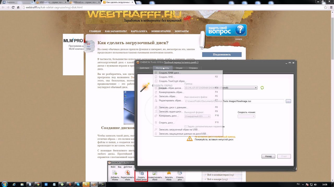Select 'Создать TrueCrypt образ...' menu item
The image size is (334, 187).
coord(188,81)
